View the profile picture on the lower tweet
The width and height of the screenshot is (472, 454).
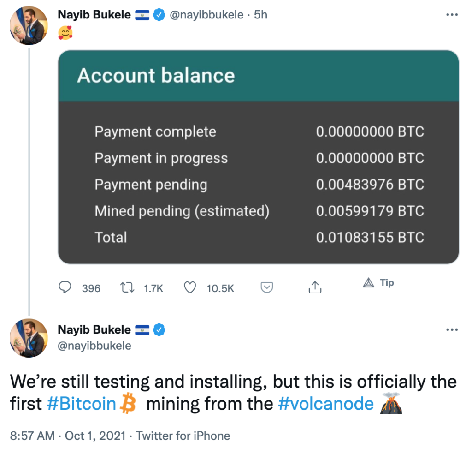pos(29,338)
